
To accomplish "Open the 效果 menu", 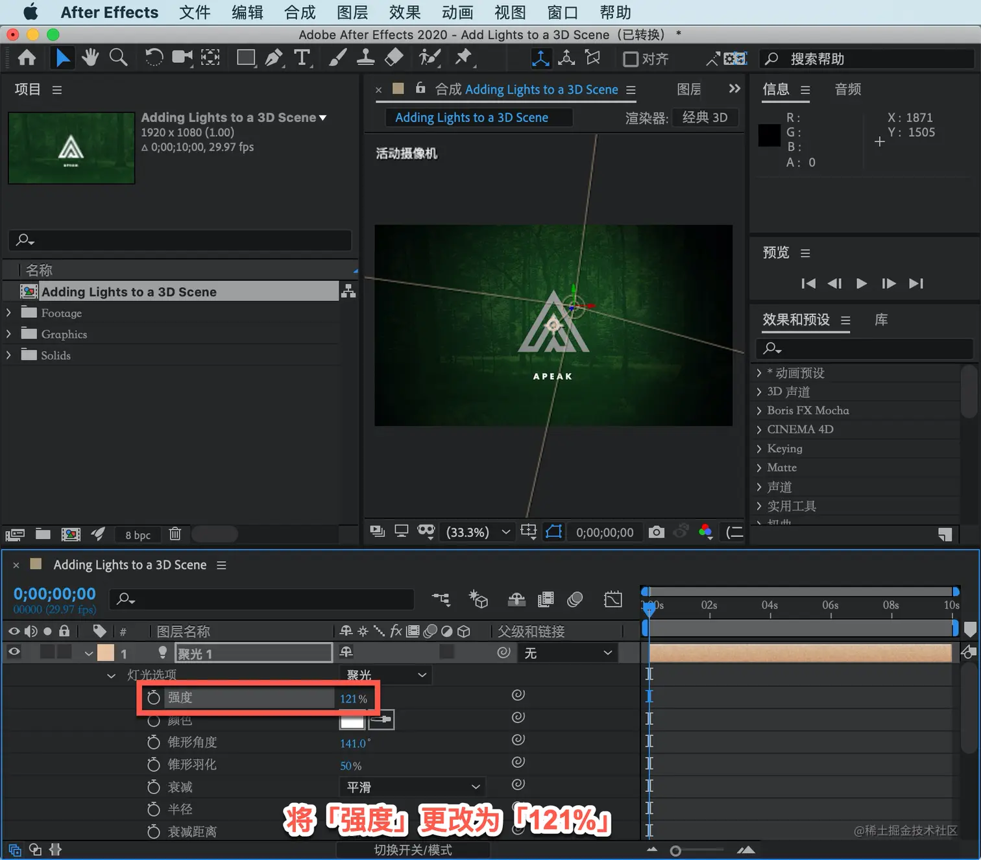I will coord(405,12).
